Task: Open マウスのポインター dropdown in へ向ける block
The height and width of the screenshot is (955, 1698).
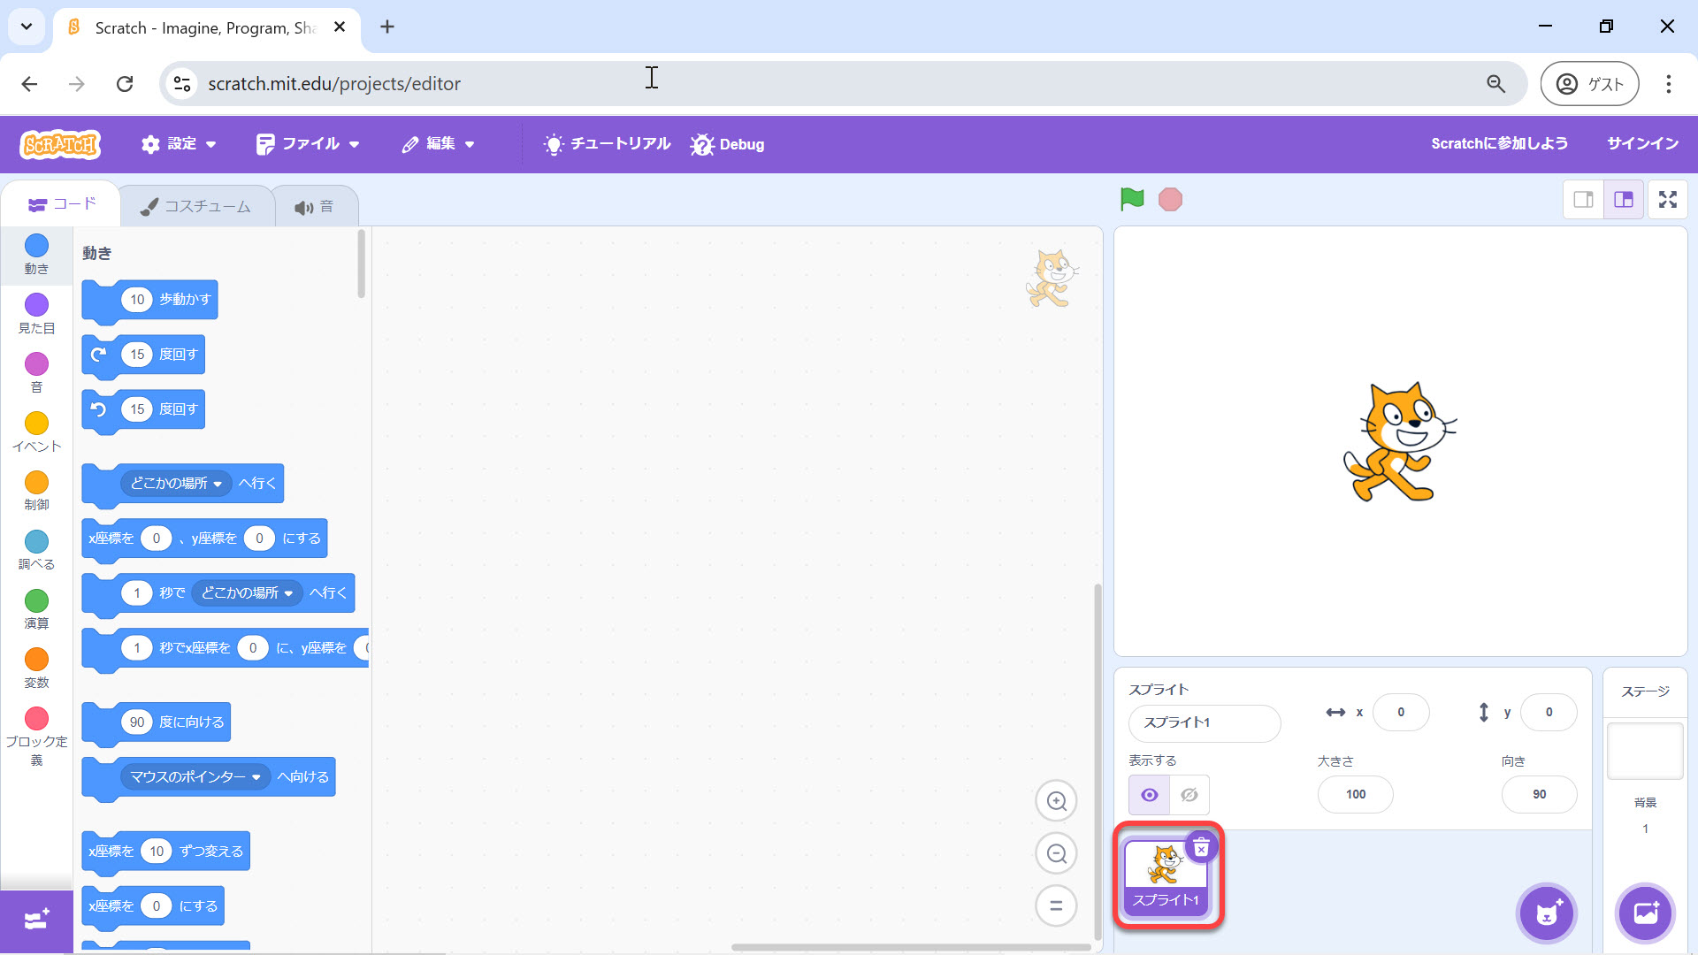Action: pyautogui.click(x=195, y=777)
